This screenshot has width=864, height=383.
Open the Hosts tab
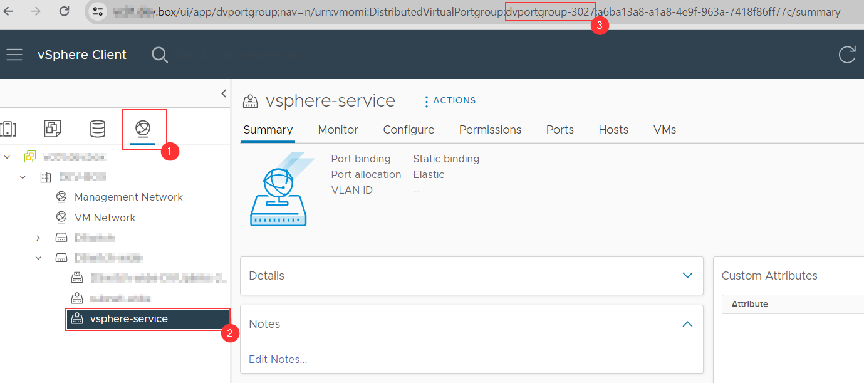[x=613, y=130]
